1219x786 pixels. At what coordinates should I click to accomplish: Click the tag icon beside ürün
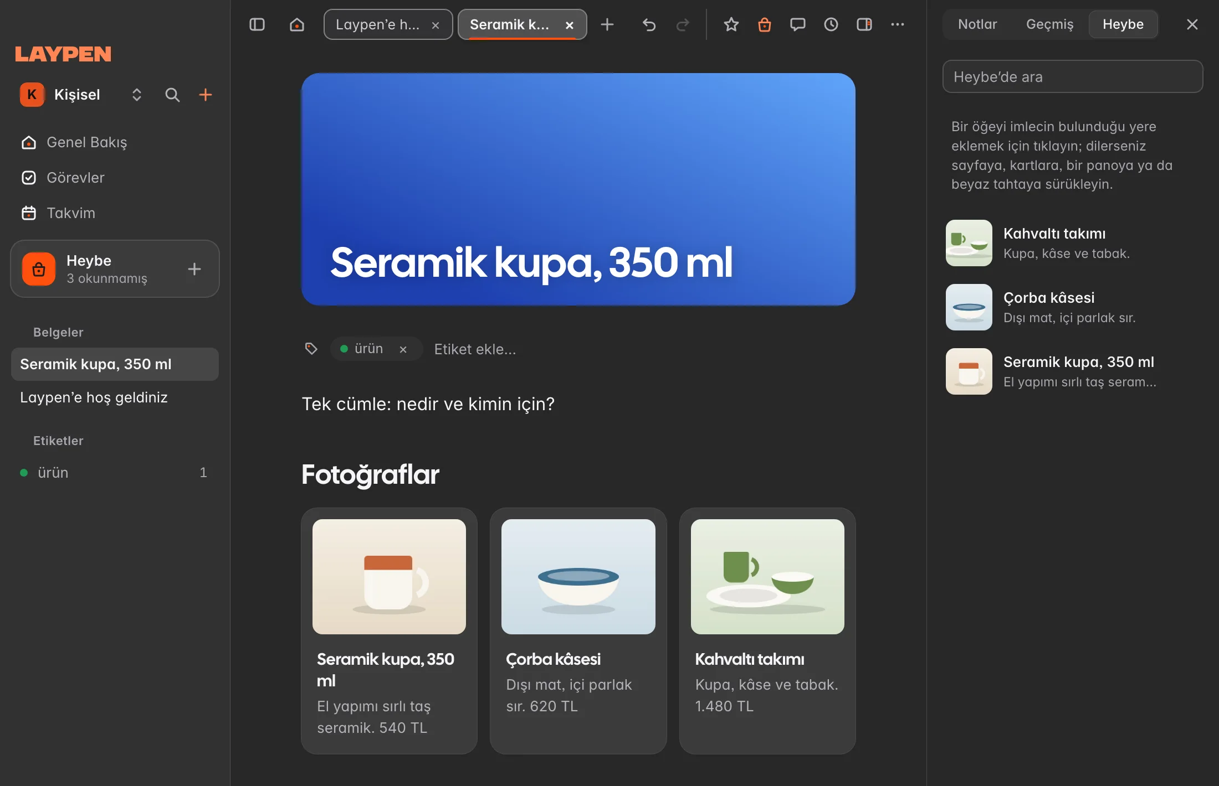(311, 349)
